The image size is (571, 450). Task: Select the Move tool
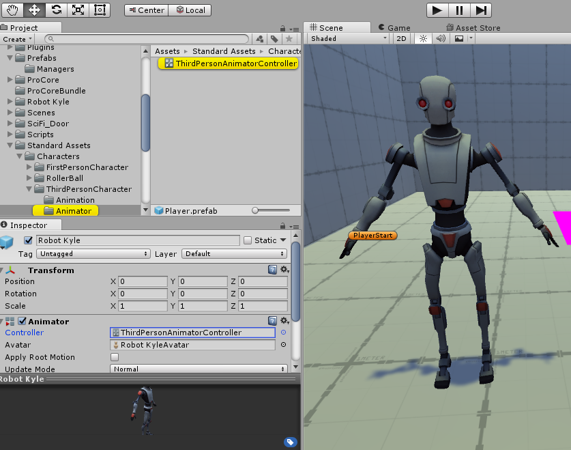coord(34,10)
